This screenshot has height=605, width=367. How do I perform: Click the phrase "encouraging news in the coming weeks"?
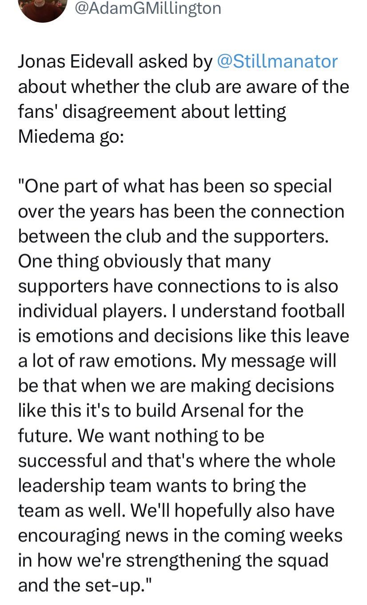(x=180, y=536)
